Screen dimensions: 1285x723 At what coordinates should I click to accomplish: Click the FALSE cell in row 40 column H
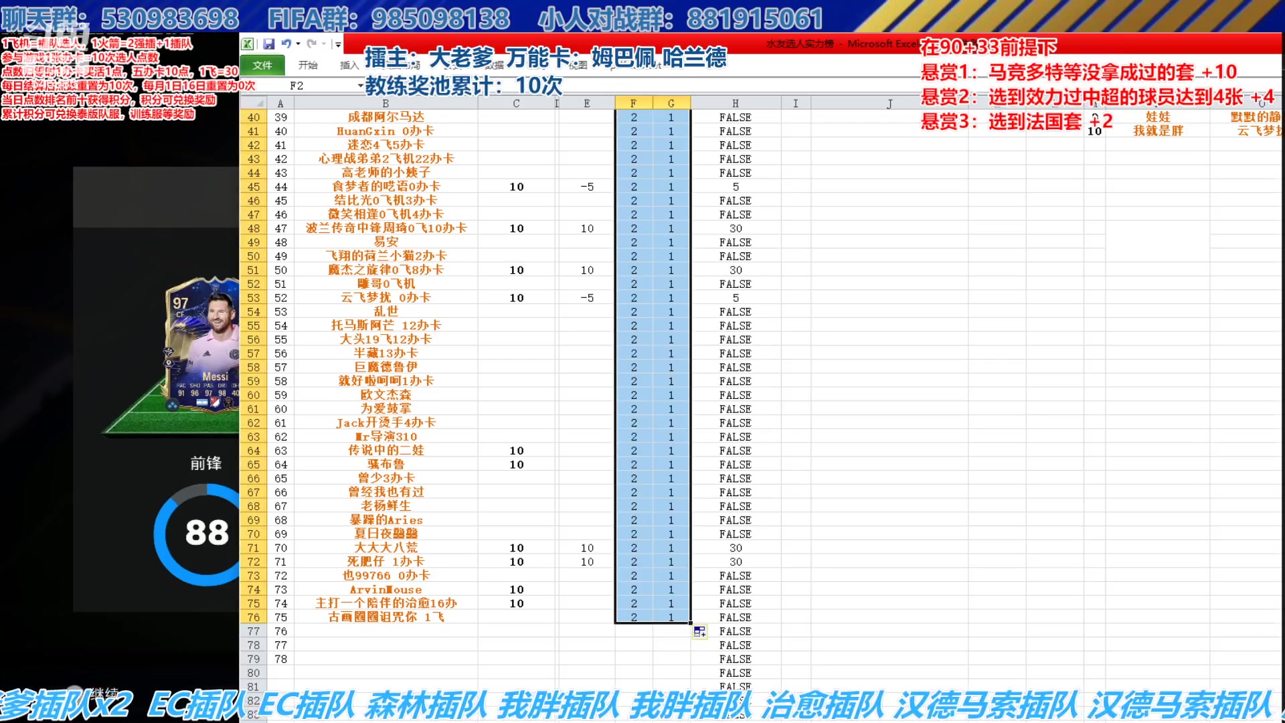(736, 117)
